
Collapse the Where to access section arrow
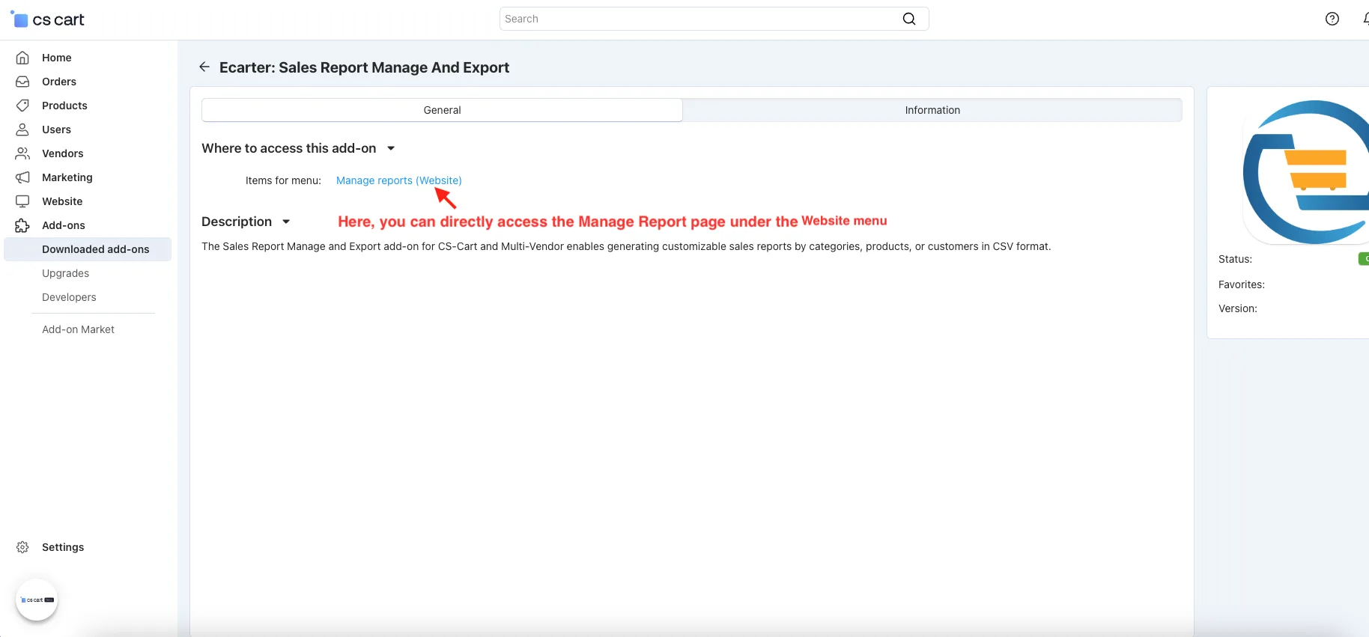391,148
